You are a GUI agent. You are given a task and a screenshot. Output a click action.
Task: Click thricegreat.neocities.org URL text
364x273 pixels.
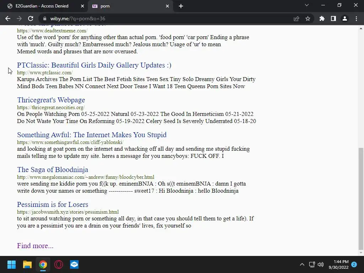pos(50,107)
